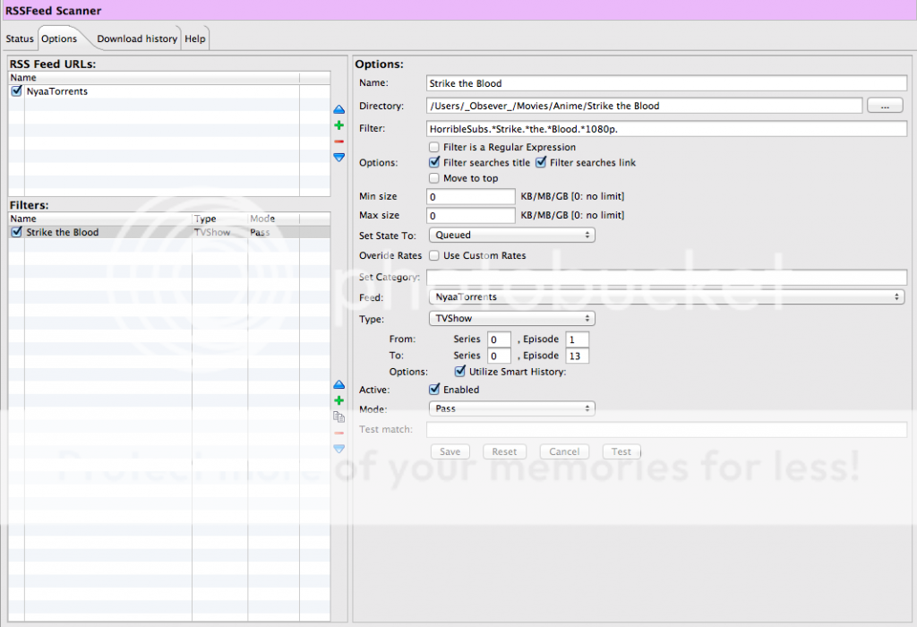This screenshot has width=917, height=627.
Task: Expand the Feed dropdown showing NyaaTorrents
Action: [665, 296]
